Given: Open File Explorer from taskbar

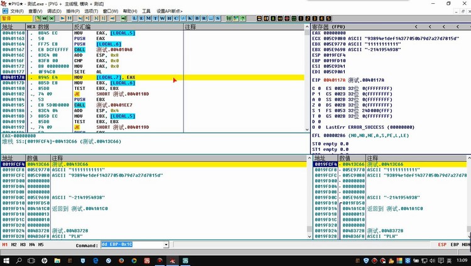Looking at the screenshot, I should coord(57,260).
